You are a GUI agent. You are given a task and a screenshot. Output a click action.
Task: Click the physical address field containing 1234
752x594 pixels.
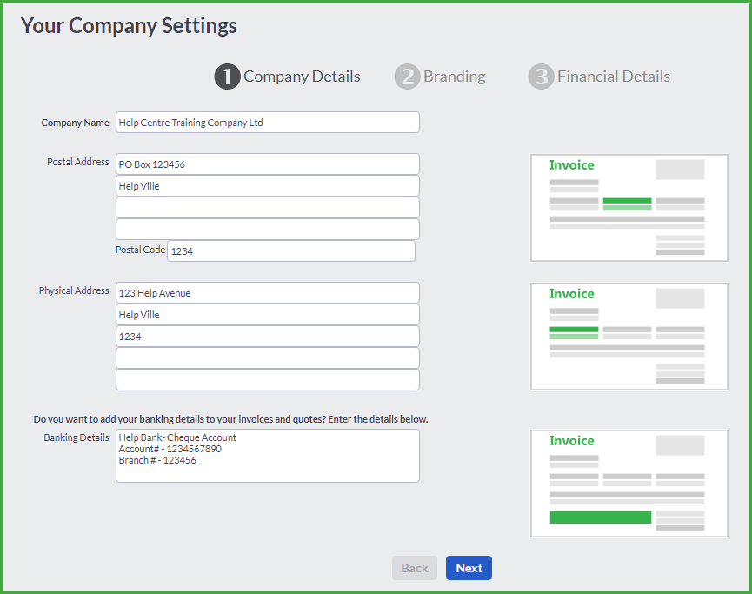[268, 337]
